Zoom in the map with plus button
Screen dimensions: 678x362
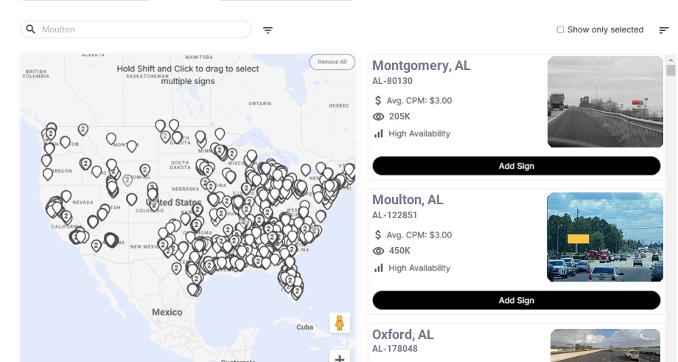[x=340, y=358]
